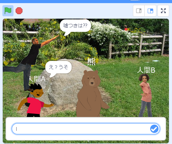Switch to small stage layout
This screenshot has height=144, width=172.
[139, 11]
